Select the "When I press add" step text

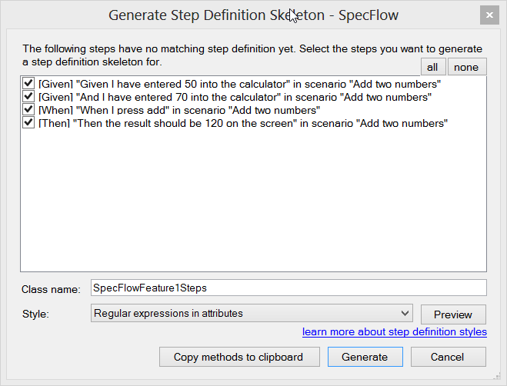coord(178,109)
